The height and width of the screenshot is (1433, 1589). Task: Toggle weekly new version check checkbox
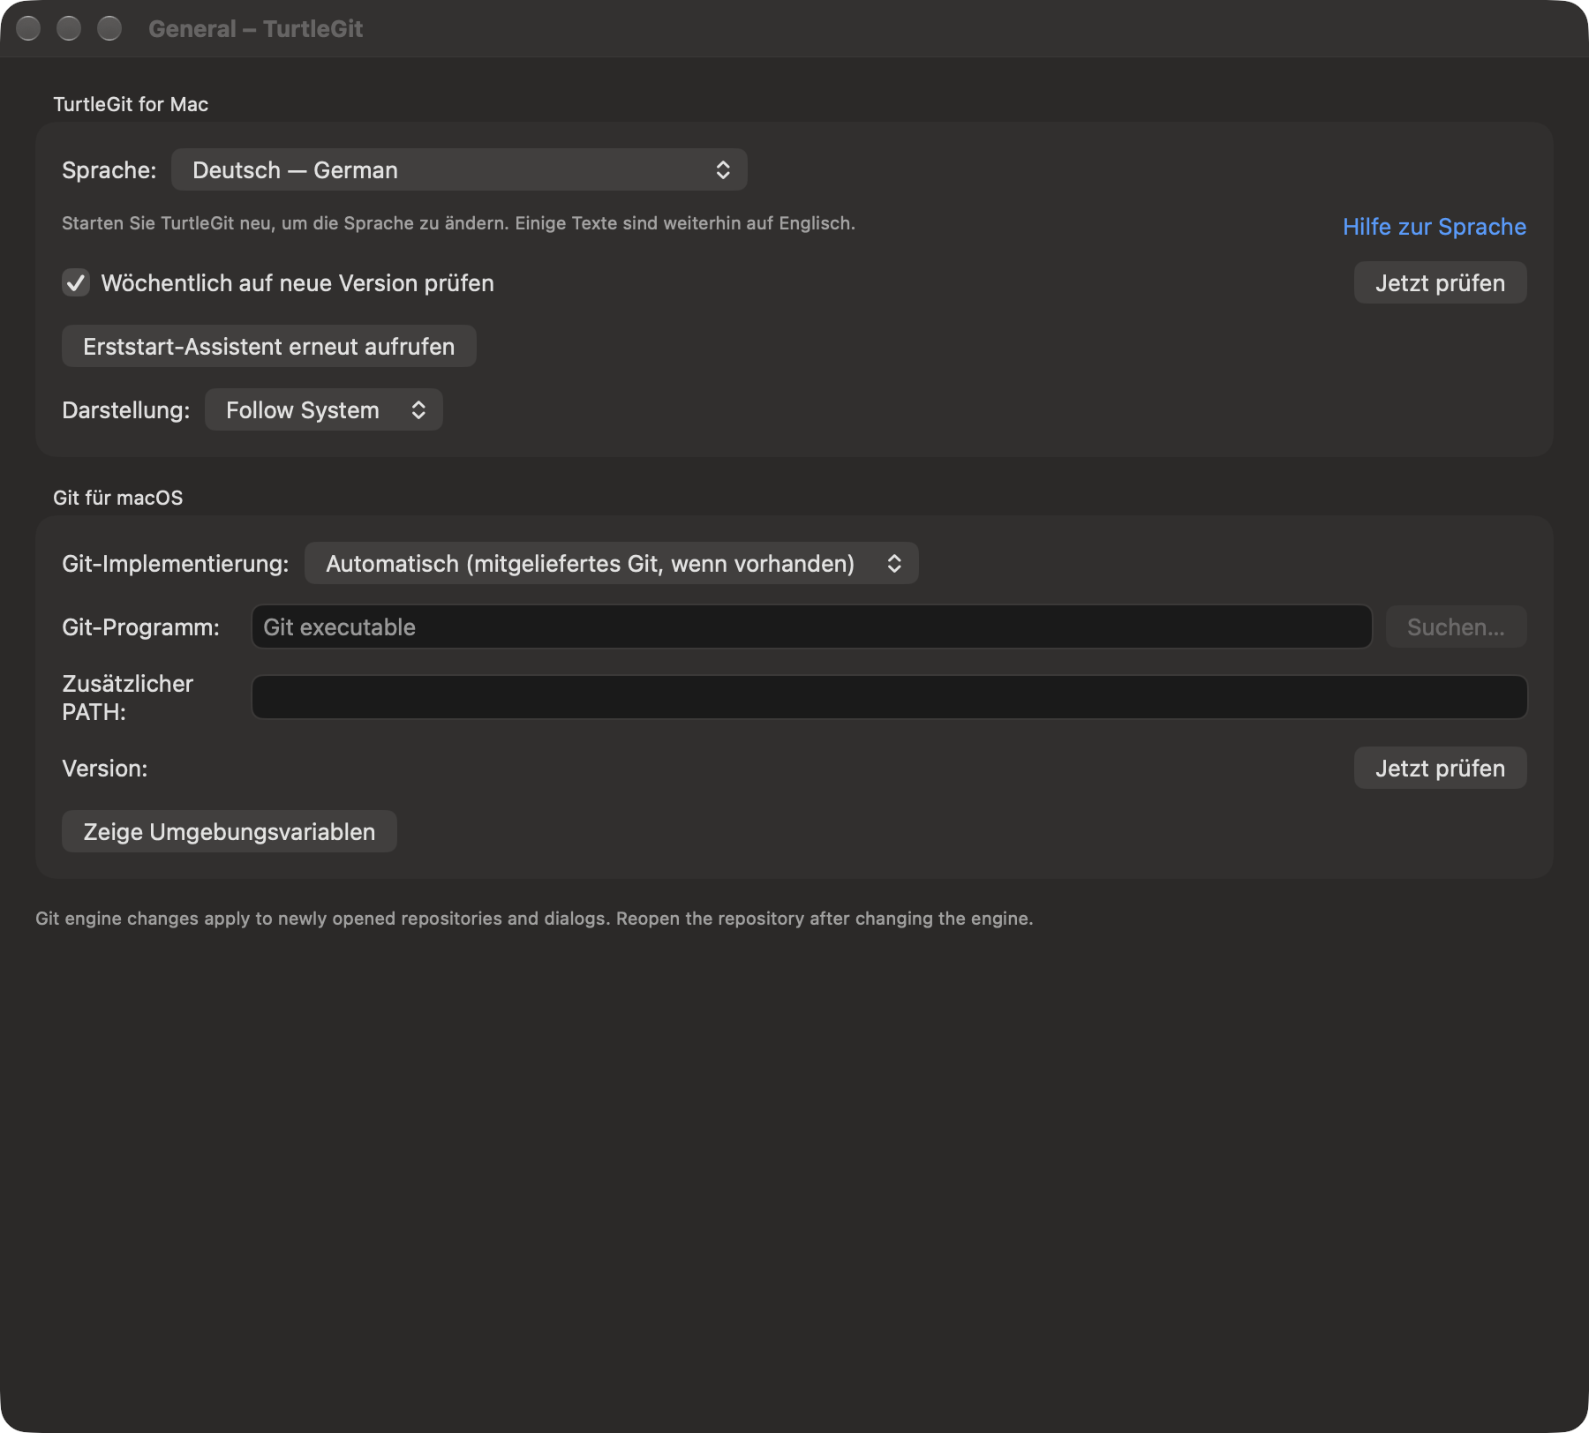[x=76, y=282]
